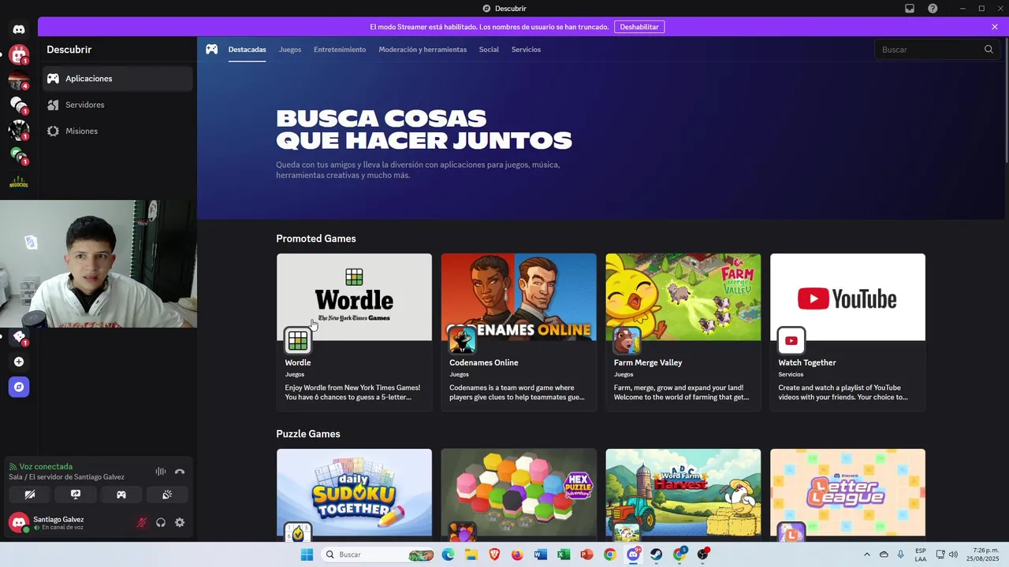Select Servidores in Descubrir sidebar
This screenshot has height=567, width=1009.
point(117,105)
